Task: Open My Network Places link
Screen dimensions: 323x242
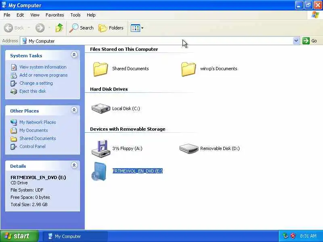Action: point(38,122)
